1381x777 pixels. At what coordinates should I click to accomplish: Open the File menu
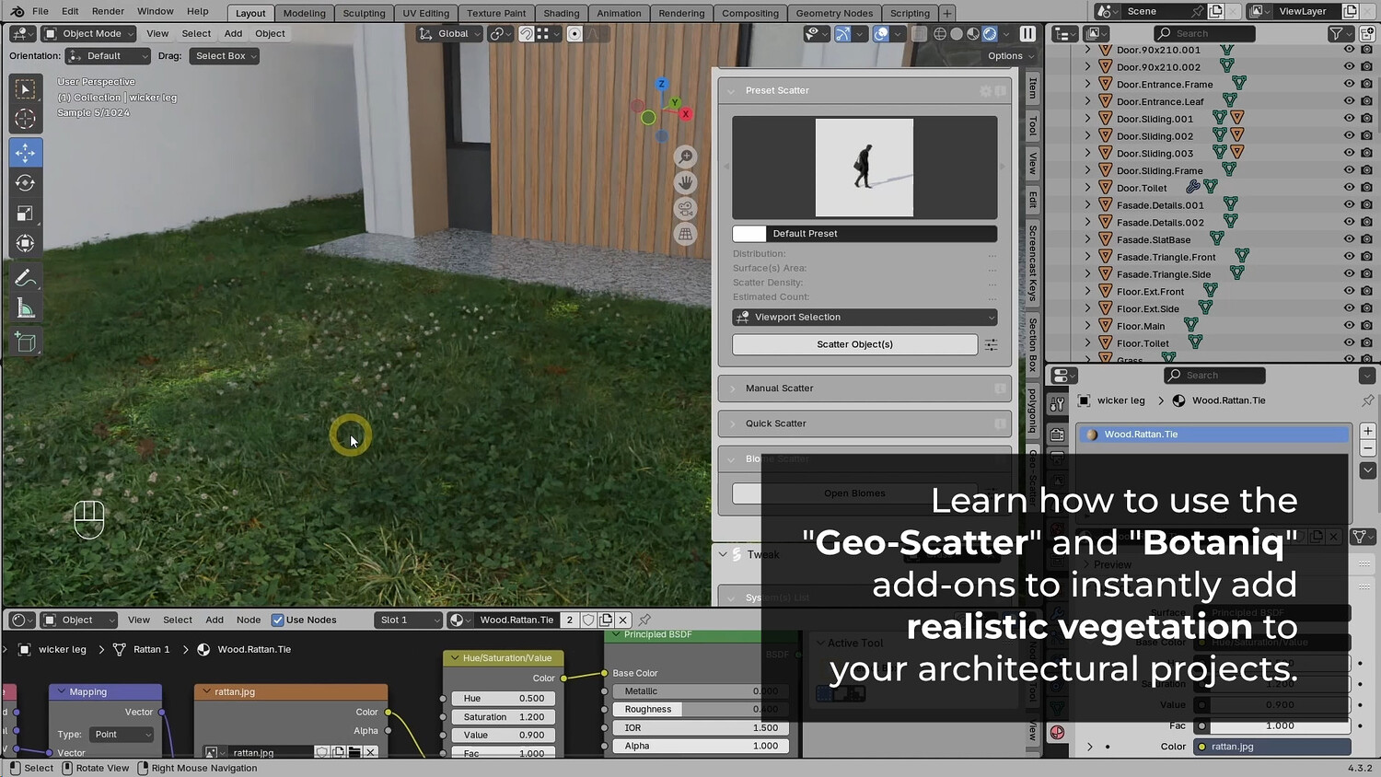pos(41,12)
